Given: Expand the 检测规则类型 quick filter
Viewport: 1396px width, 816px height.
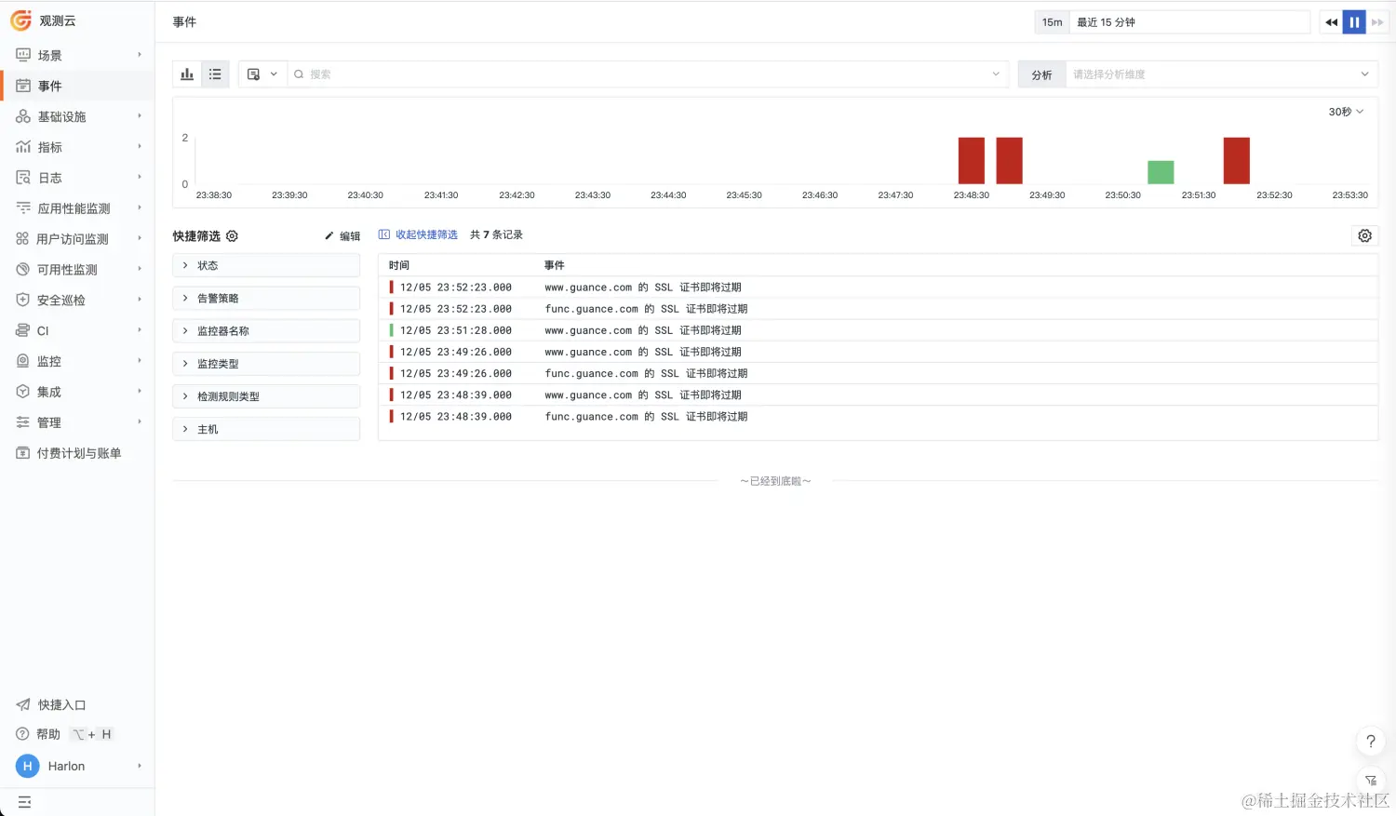Looking at the screenshot, I should pos(266,396).
